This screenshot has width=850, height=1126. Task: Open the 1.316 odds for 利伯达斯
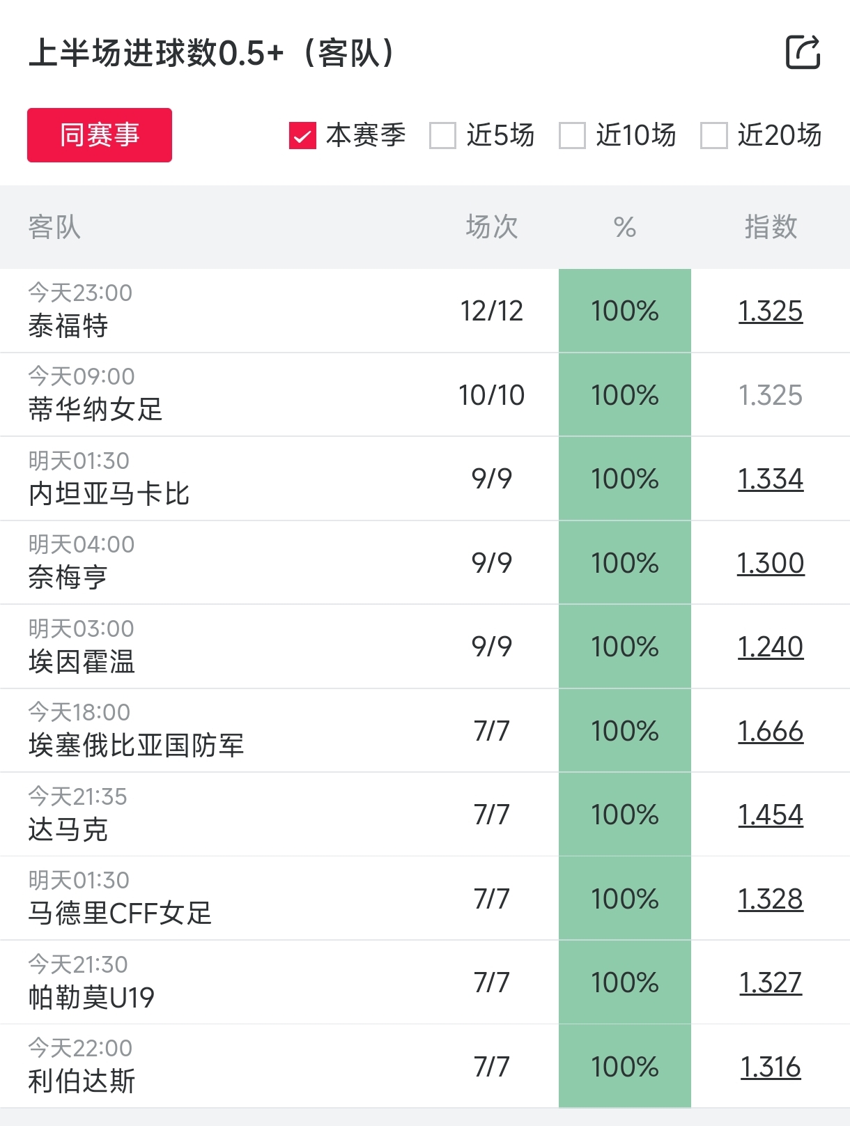771,1067
